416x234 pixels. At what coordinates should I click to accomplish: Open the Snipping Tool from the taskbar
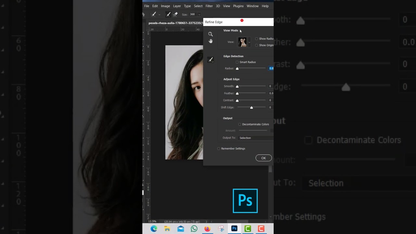221,229
